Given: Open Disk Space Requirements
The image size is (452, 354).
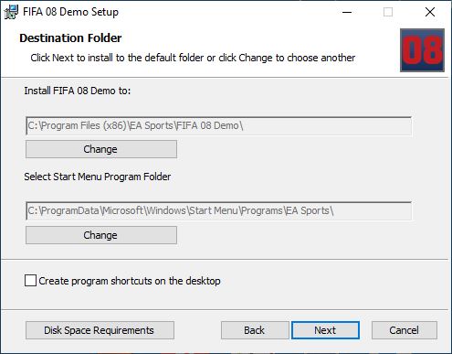Looking at the screenshot, I should 100,330.
